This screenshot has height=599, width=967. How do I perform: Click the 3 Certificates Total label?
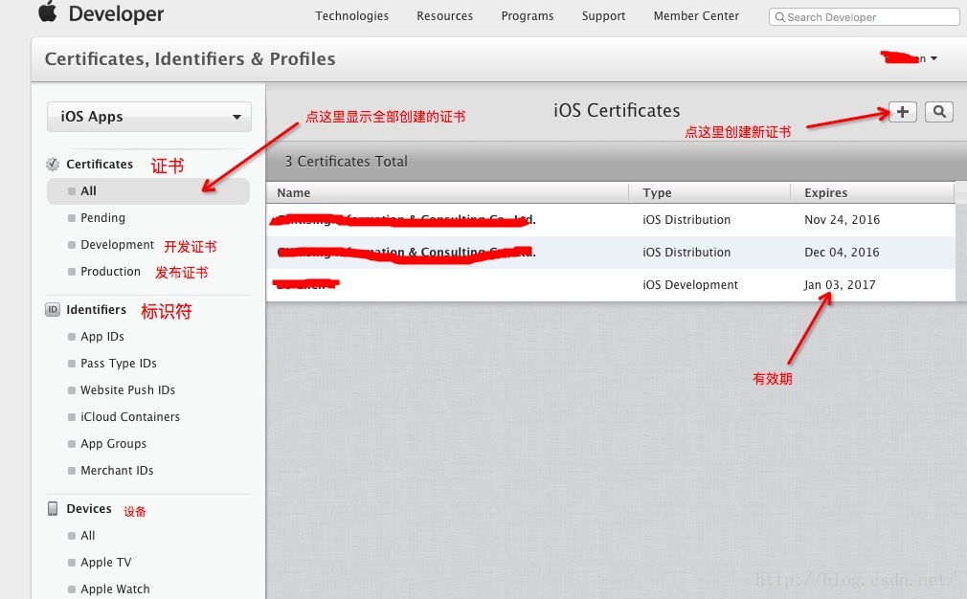click(x=346, y=162)
